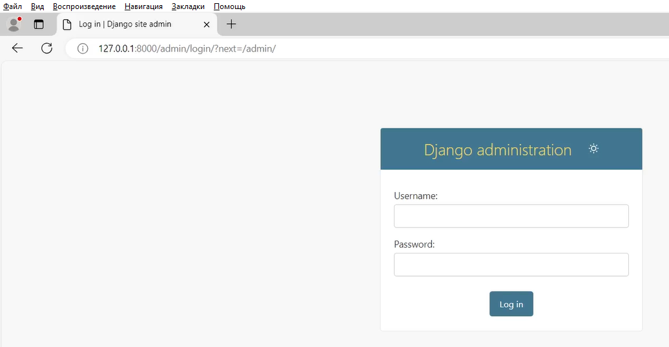The image size is (669, 347).
Task: Click the browser profile avatar icon
Action: pos(14,25)
